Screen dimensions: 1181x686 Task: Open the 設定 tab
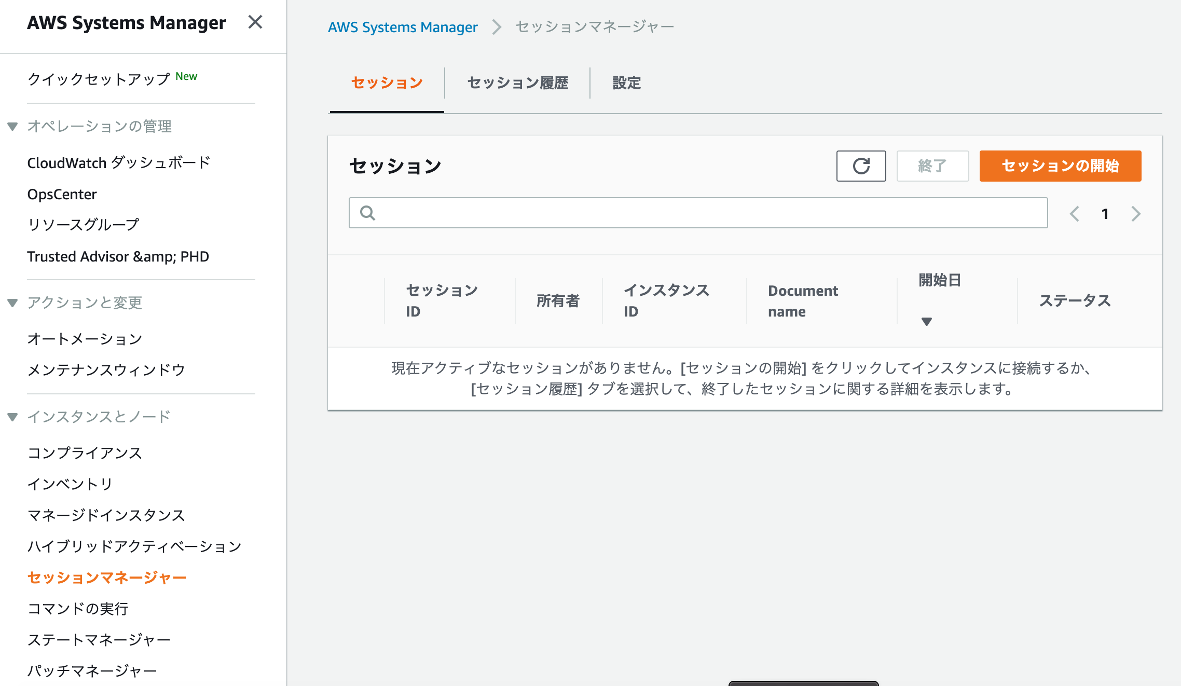(x=627, y=83)
